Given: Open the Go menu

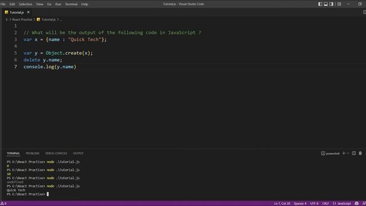Looking at the screenshot, I should point(49,4).
